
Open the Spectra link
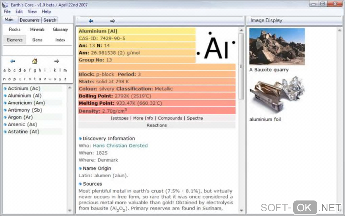(195, 118)
